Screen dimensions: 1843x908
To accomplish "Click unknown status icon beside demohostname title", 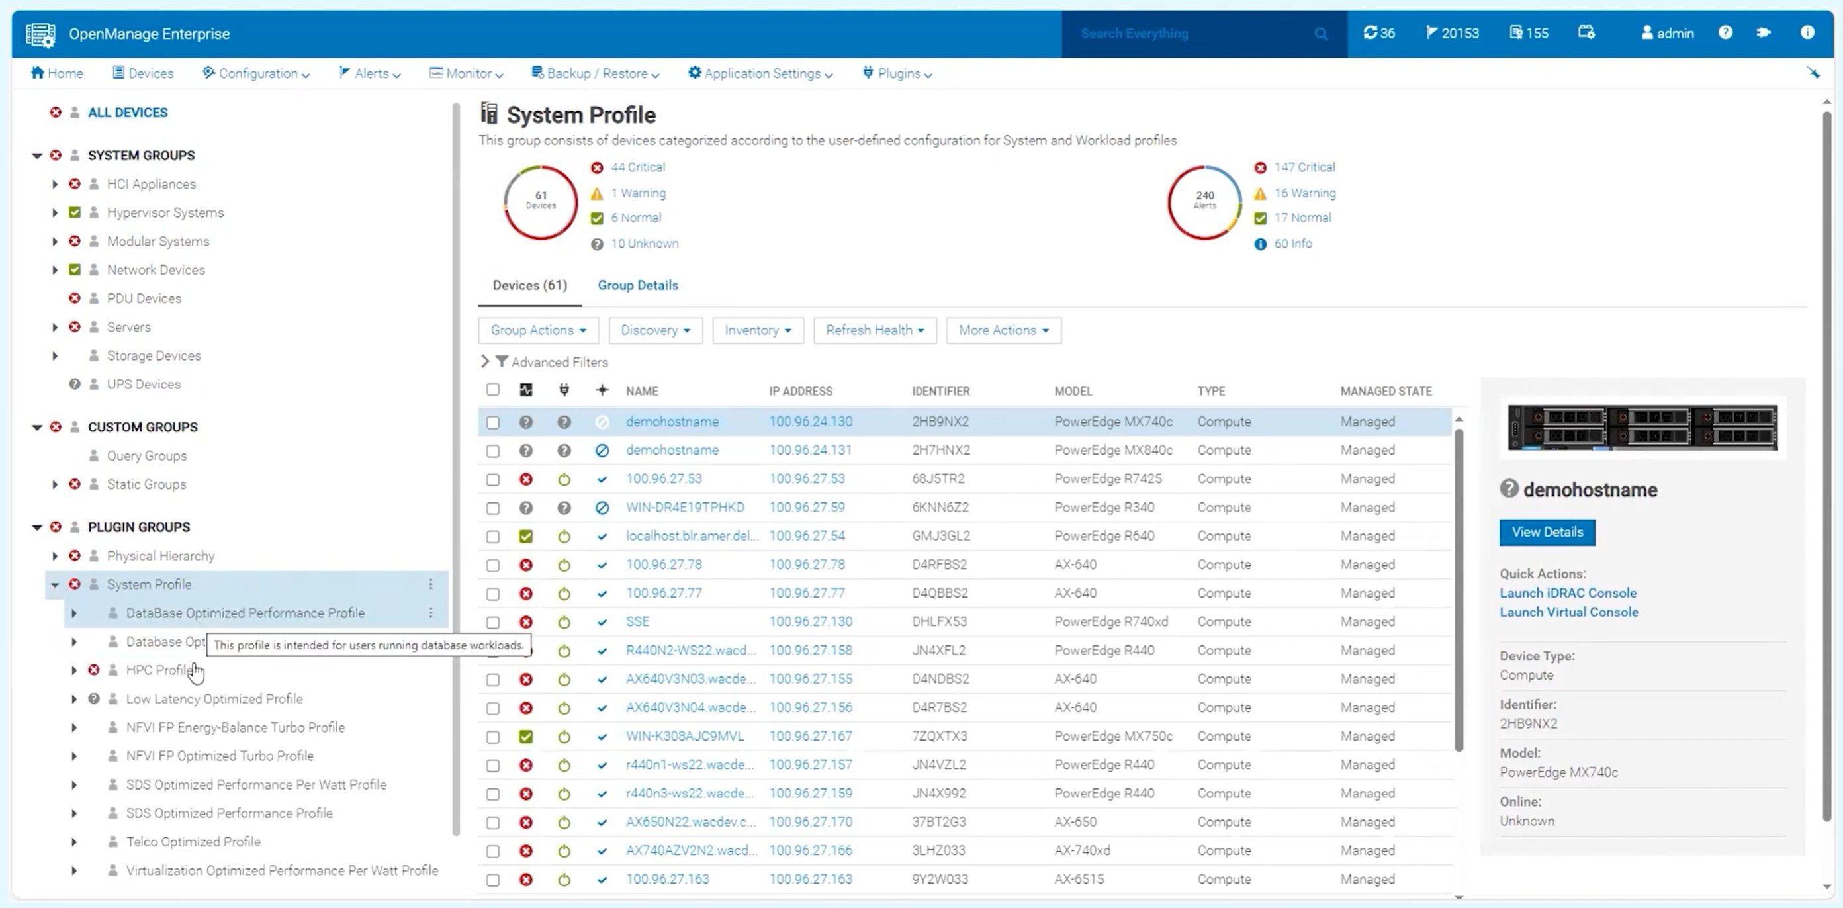I will (x=1508, y=488).
